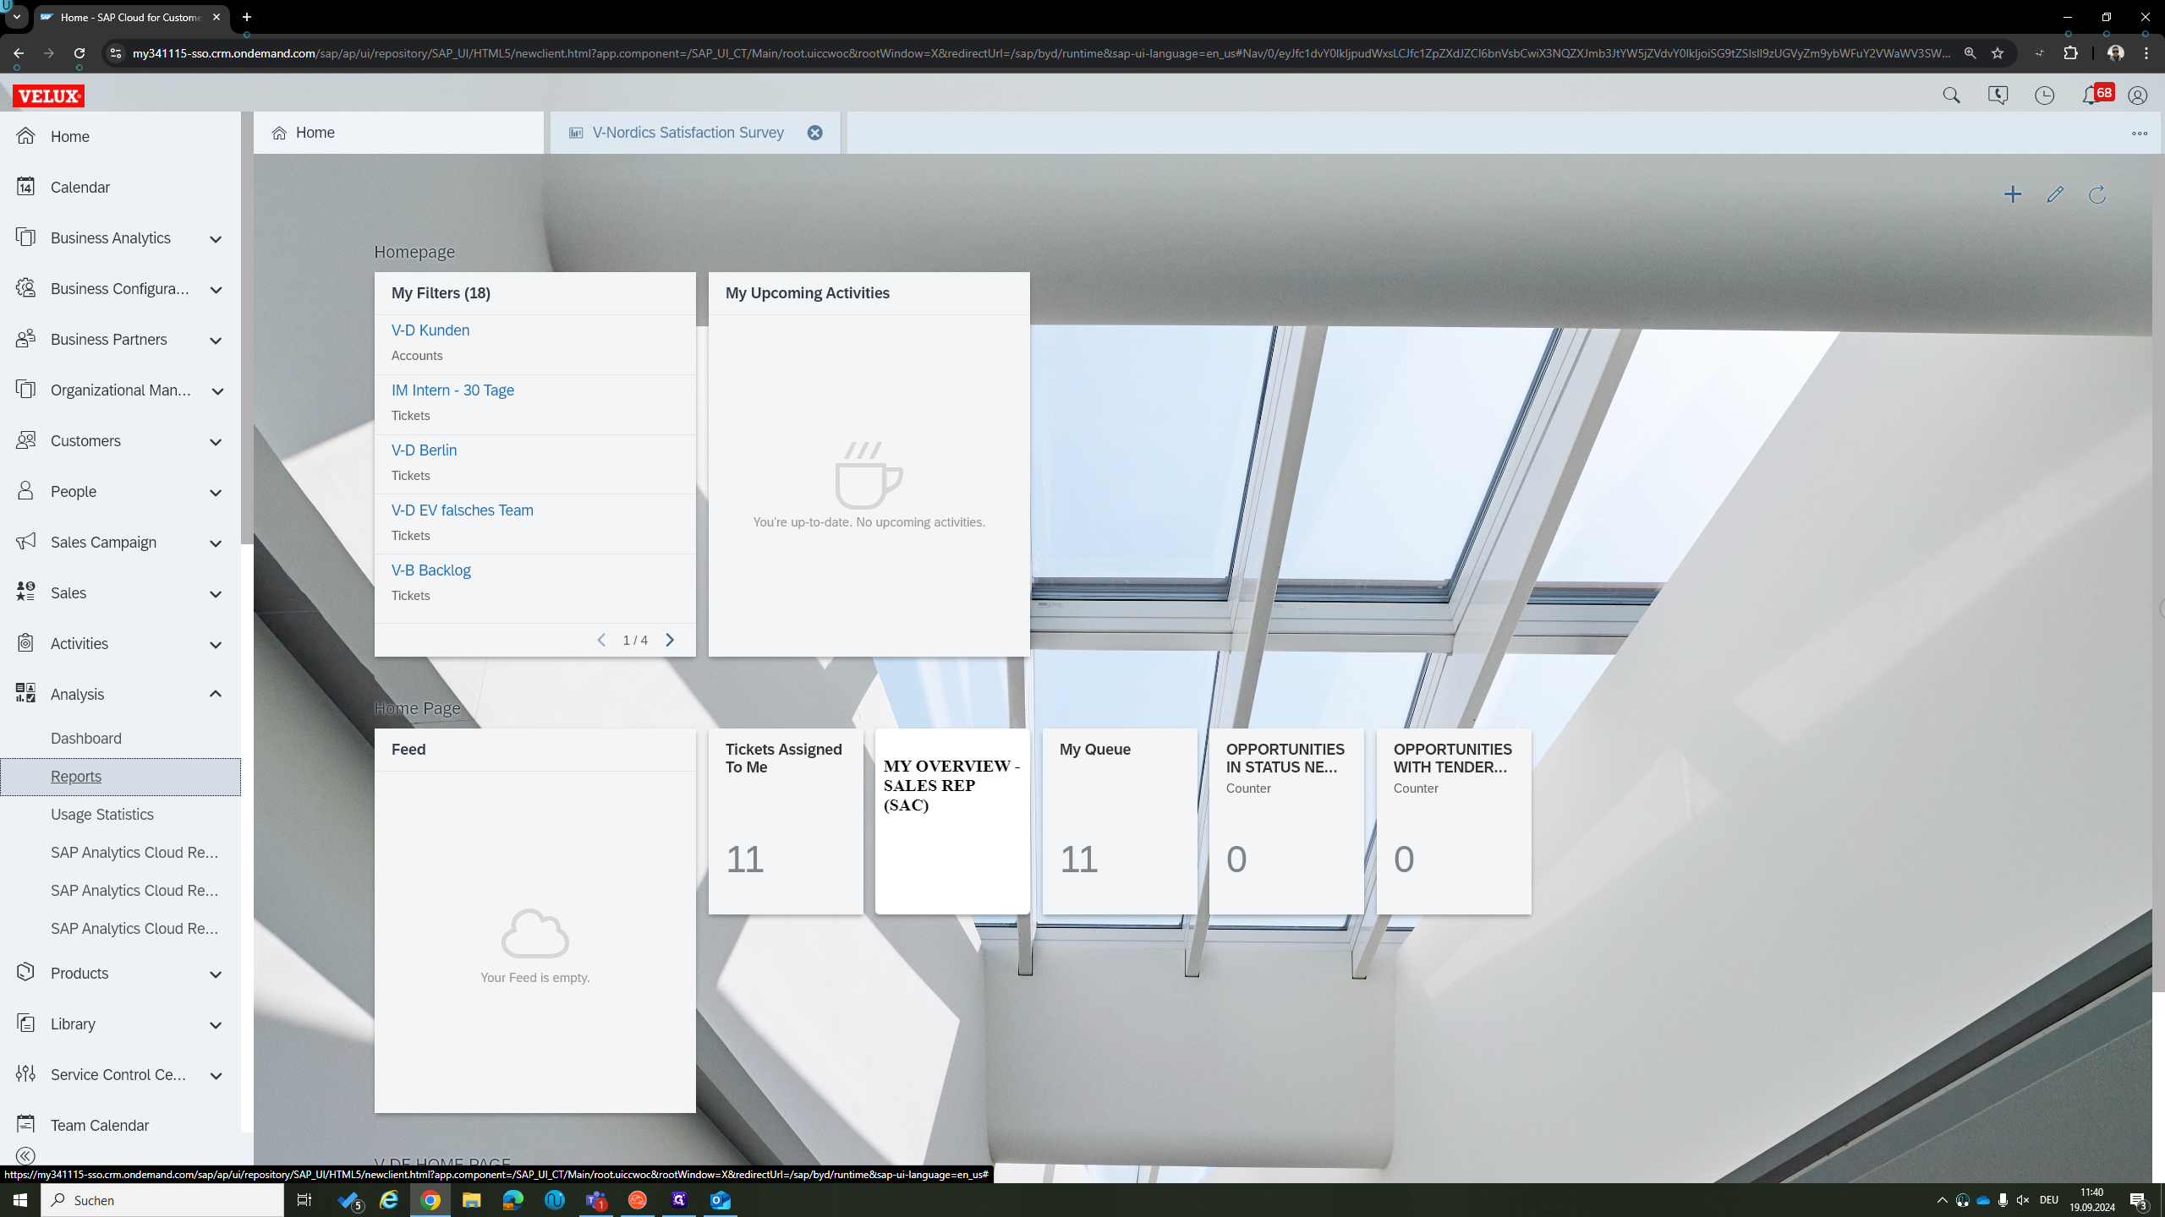Open File Explorer from the taskbar

(471, 1200)
